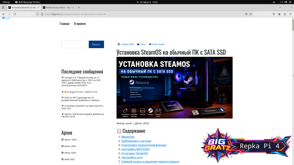294x165 pixels.
Task: Open the Pocket save icon
Action: pos(274,14)
